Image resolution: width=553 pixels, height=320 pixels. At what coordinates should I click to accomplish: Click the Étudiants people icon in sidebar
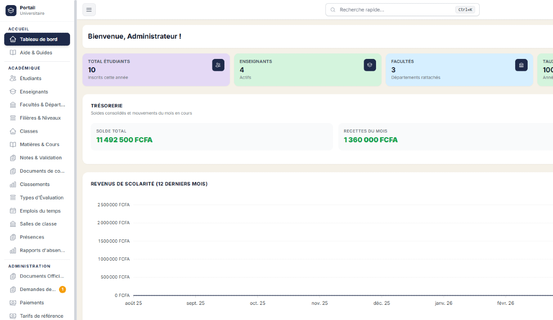[x=13, y=78]
